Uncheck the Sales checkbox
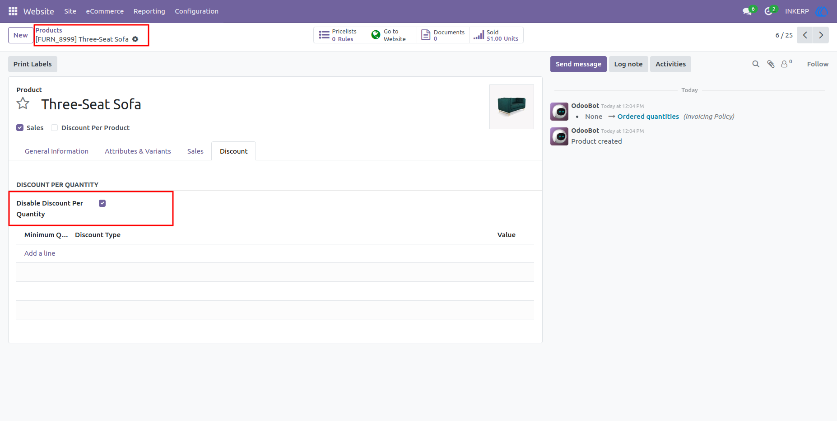Viewport: 837px width, 421px height. (20, 128)
